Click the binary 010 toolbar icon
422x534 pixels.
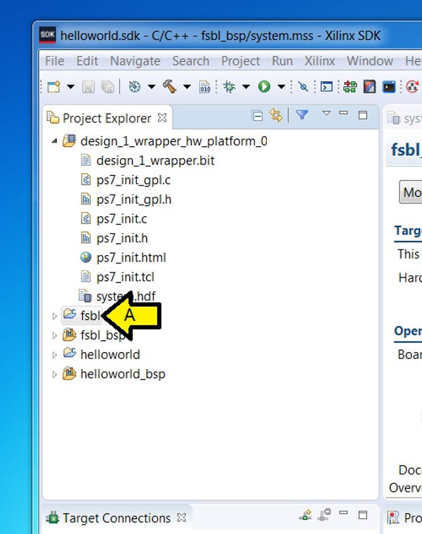pos(205,87)
